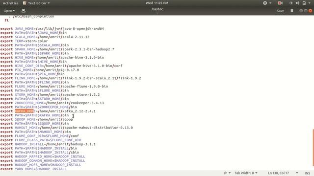Click the SQOOP_HOME=/home/amrit/sqoop line

point(37,119)
